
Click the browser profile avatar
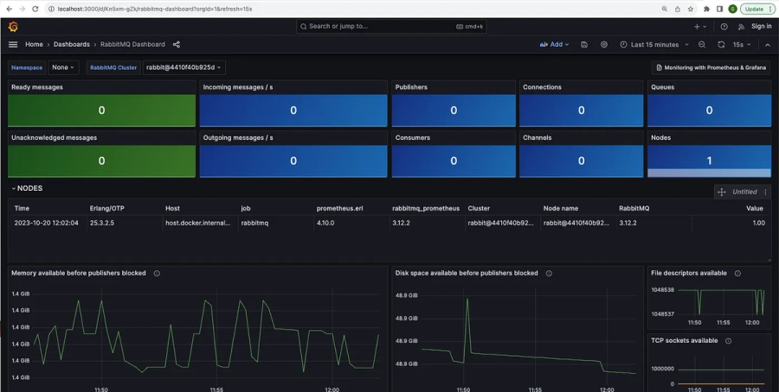733,9
